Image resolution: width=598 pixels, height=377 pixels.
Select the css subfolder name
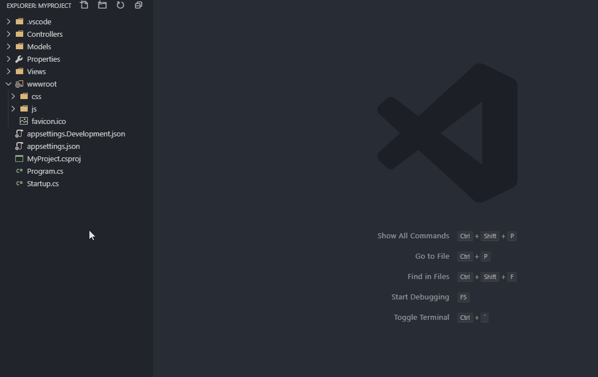pos(36,97)
